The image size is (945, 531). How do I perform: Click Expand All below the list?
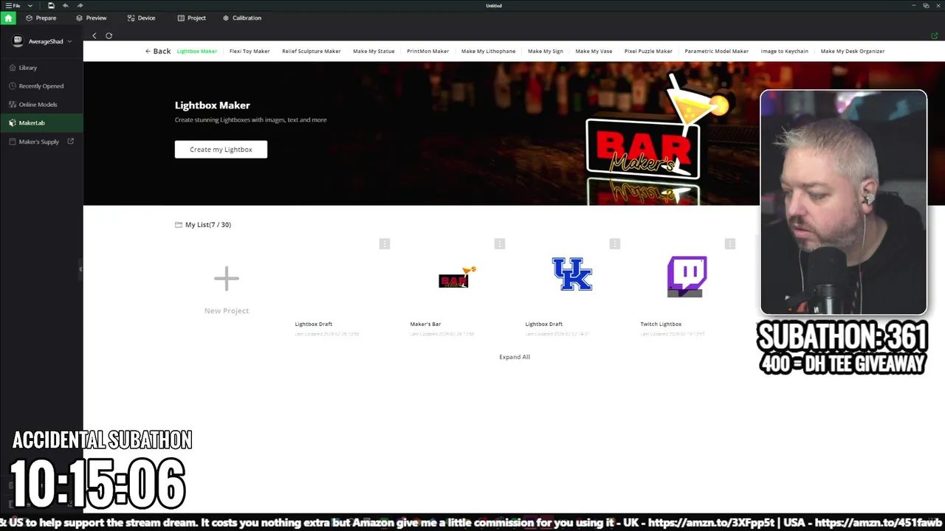pos(515,357)
